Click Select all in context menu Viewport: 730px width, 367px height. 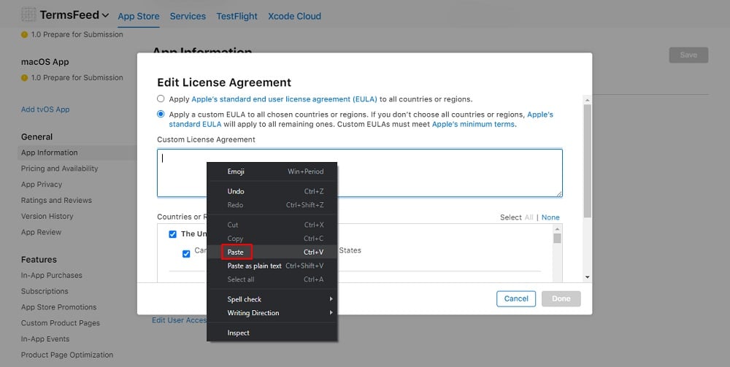click(x=272, y=279)
